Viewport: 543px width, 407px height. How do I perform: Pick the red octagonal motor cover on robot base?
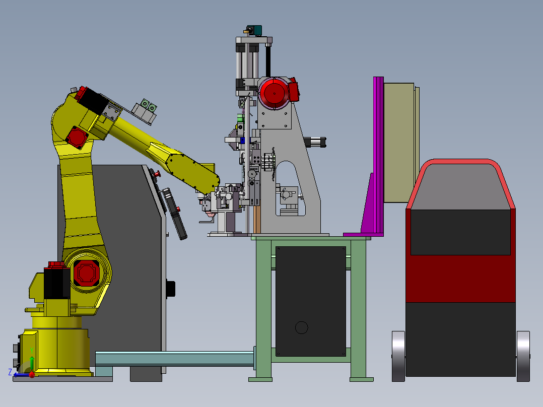click(86, 274)
